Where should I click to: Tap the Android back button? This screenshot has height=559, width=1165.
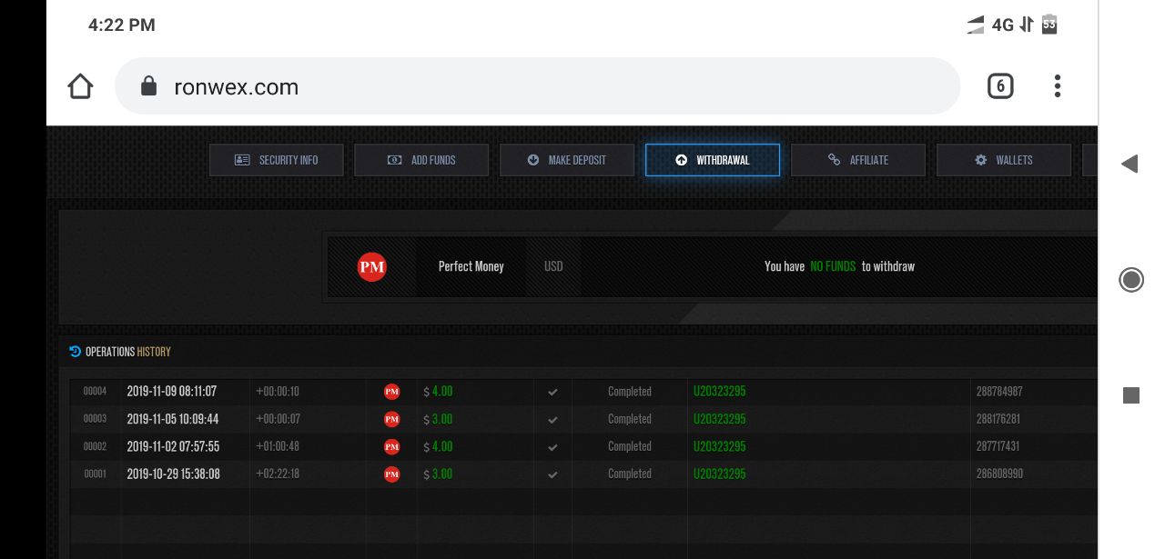point(1130,164)
